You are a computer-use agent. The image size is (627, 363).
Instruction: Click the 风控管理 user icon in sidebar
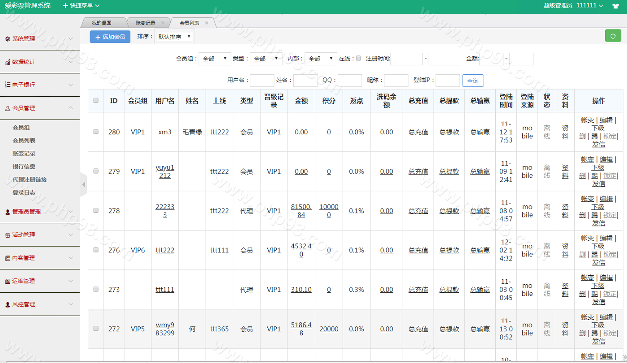coord(8,304)
